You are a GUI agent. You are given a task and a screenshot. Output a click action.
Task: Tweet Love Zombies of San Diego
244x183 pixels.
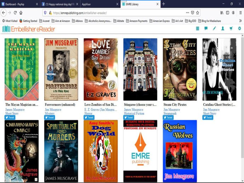pyautogui.click(x=89, y=117)
